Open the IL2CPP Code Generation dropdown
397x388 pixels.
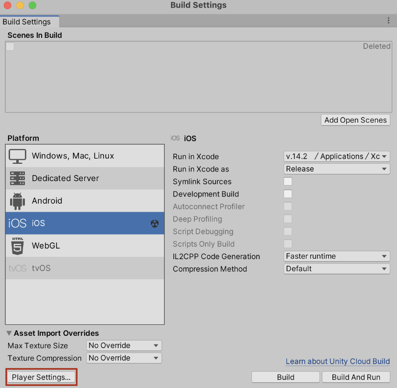pos(337,256)
